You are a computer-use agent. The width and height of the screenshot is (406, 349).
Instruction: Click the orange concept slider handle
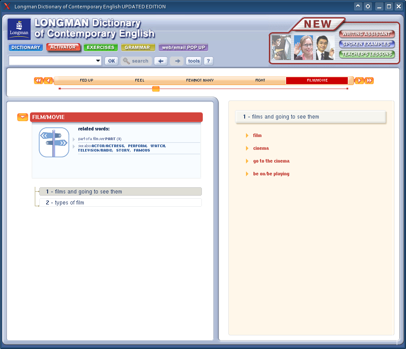click(x=156, y=89)
